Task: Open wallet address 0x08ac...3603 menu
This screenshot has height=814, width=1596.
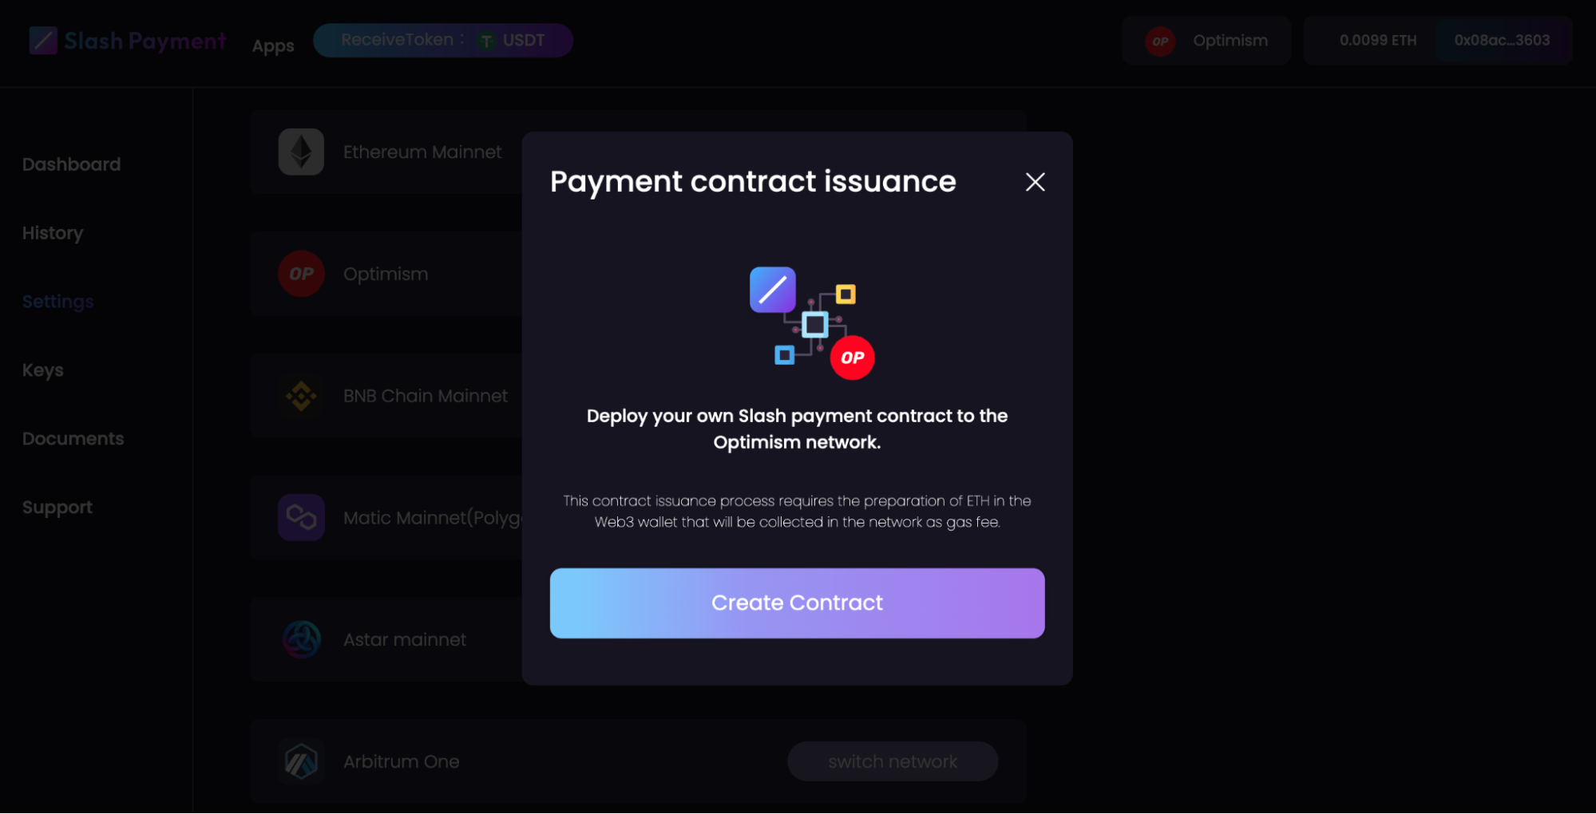Action: coord(1502,41)
